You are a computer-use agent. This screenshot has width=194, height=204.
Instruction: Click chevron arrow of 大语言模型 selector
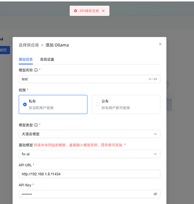tap(155, 134)
